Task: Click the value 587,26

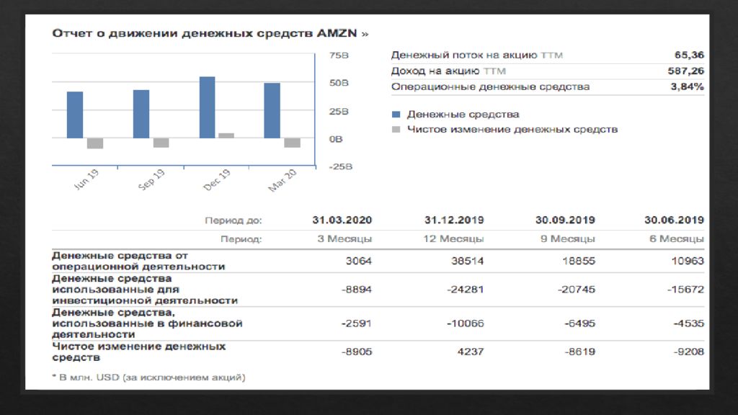Action: pos(686,71)
